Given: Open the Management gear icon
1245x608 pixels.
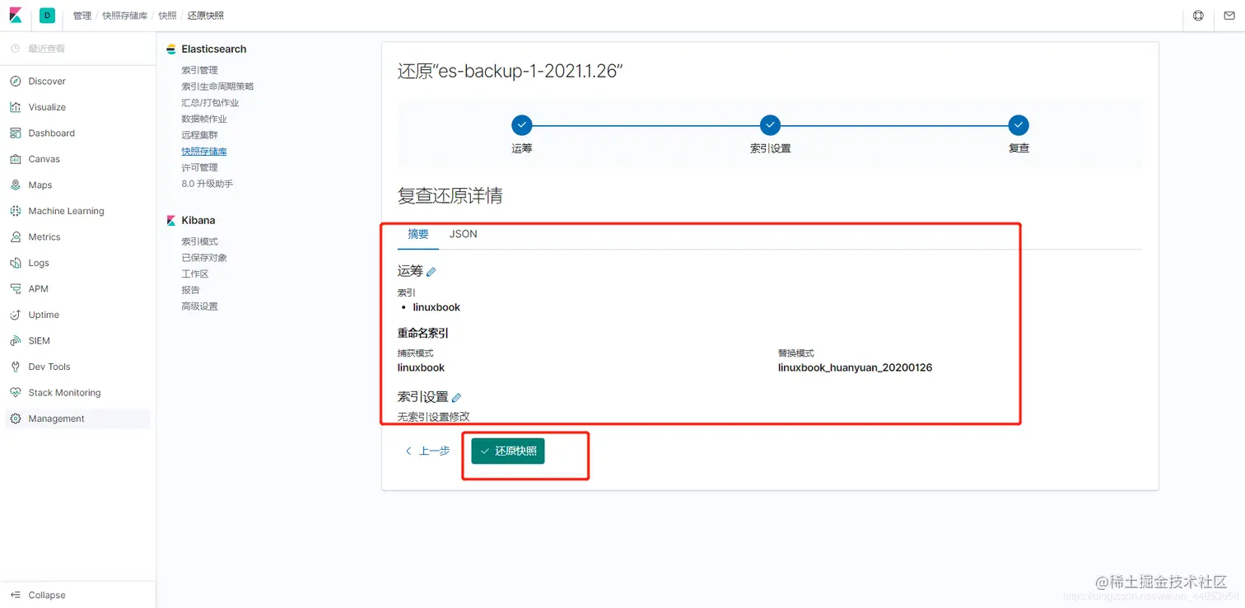Looking at the screenshot, I should [16, 419].
